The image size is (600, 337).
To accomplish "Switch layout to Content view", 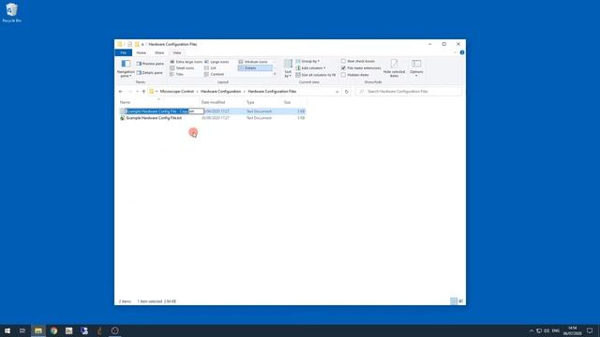I will (215, 74).
